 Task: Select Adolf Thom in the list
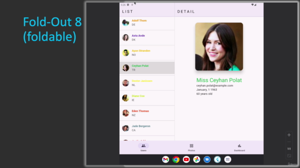pyautogui.click(x=147, y=23)
